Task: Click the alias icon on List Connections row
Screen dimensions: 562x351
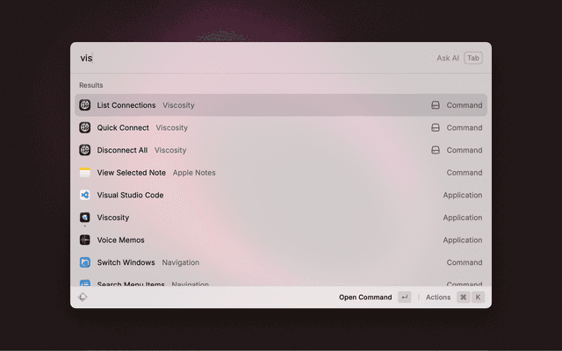Action: (435, 105)
